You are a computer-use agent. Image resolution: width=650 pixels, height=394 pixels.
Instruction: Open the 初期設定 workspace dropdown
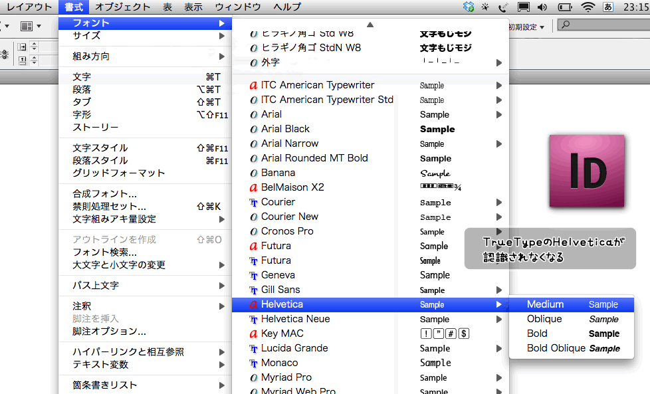point(526,27)
